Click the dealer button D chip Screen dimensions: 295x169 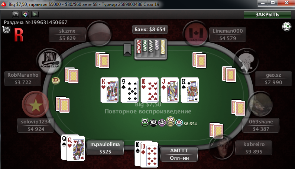click(x=56, y=80)
